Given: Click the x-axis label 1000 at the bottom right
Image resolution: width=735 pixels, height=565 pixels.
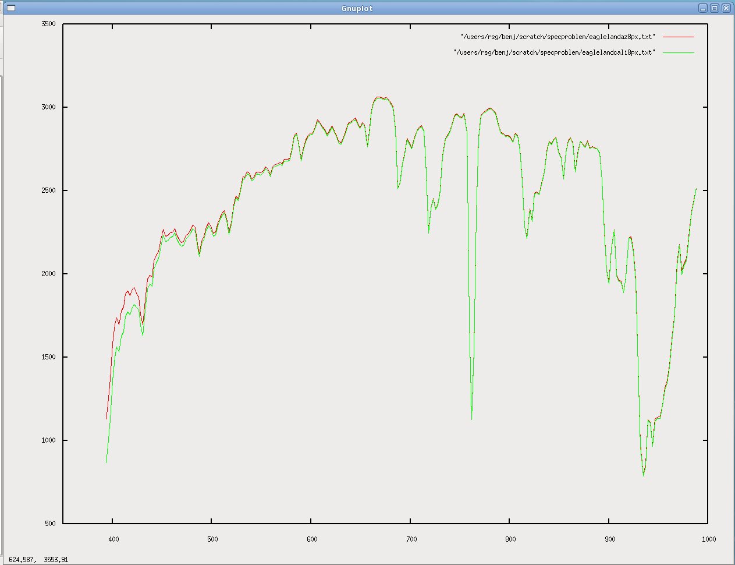Looking at the screenshot, I should click(709, 539).
